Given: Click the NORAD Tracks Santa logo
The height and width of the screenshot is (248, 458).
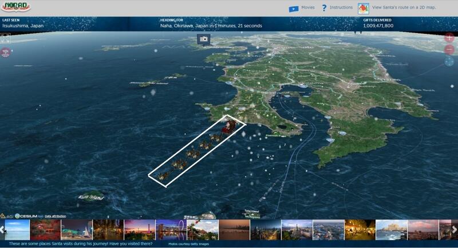Looking at the screenshot, I should click(16, 7).
